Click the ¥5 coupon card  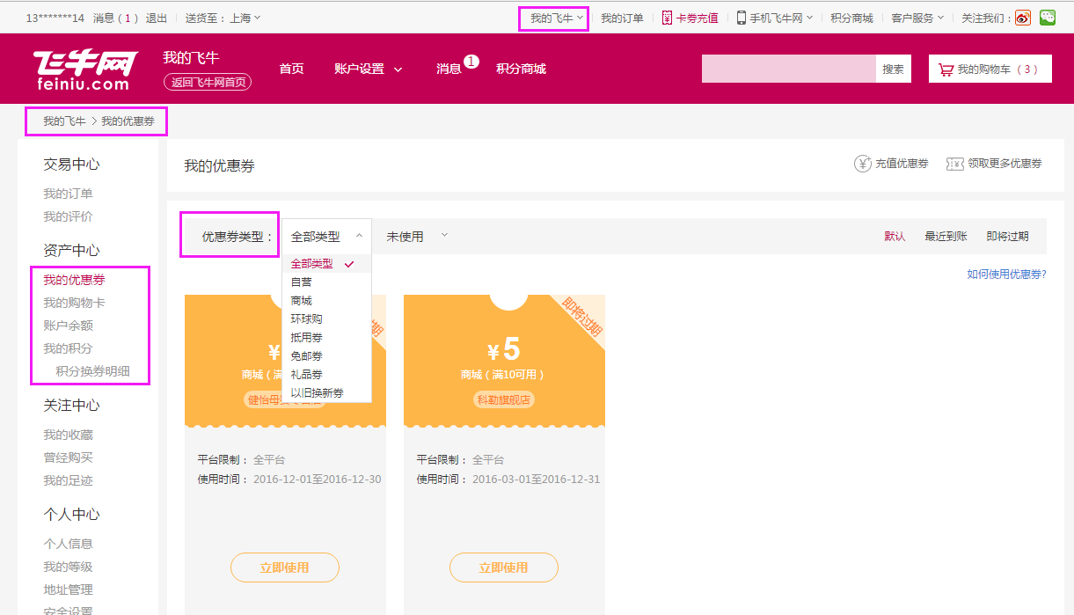(x=504, y=361)
